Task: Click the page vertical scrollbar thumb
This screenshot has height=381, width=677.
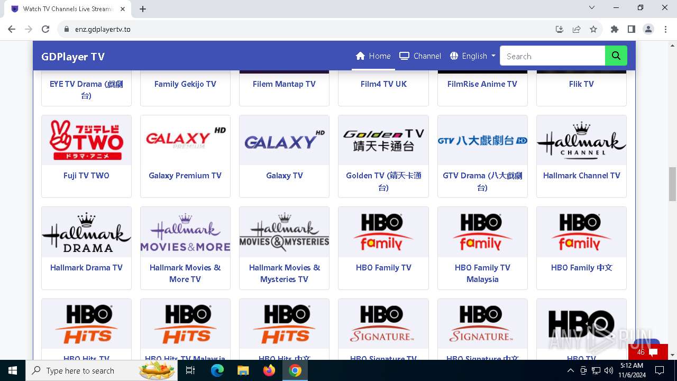Action: [672, 184]
